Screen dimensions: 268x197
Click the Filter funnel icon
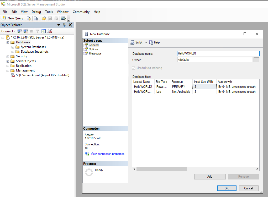point(38,31)
